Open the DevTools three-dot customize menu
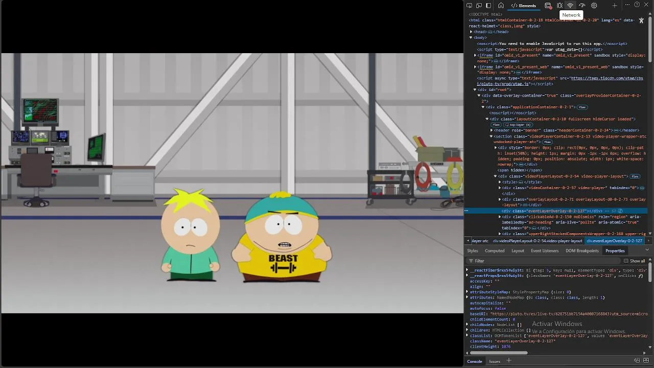The width and height of the screenshot is (654, 368). [x=627, y=5]
